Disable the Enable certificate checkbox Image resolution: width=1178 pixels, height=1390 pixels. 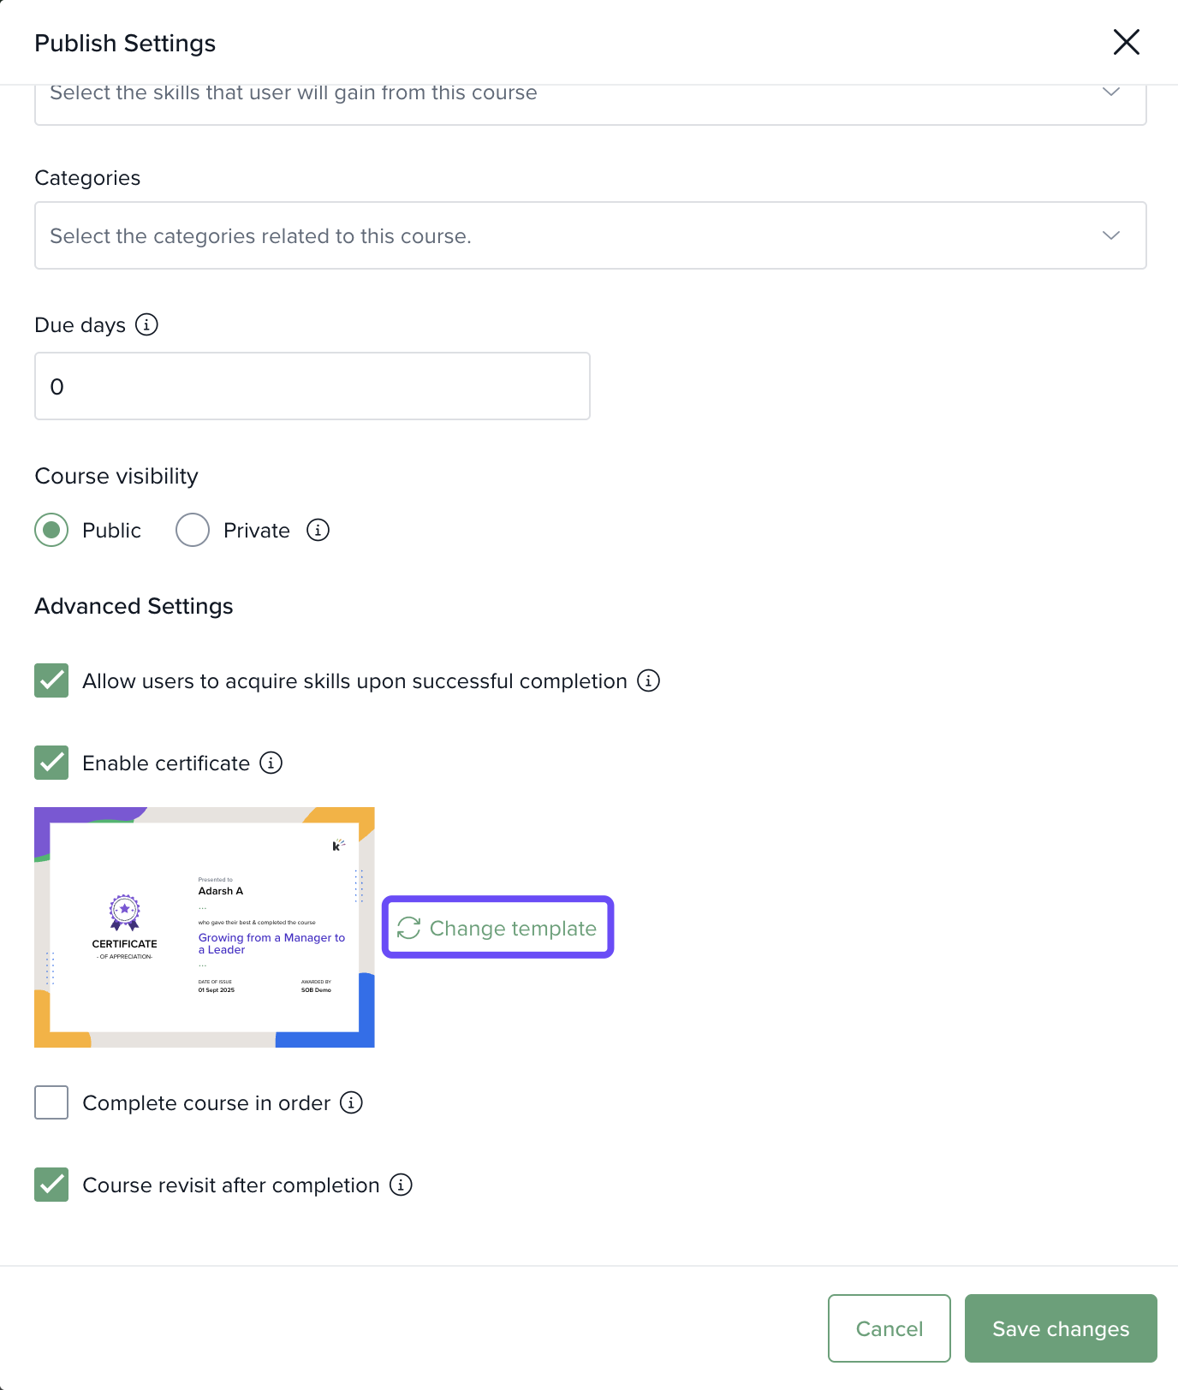[x=51, y=763]
